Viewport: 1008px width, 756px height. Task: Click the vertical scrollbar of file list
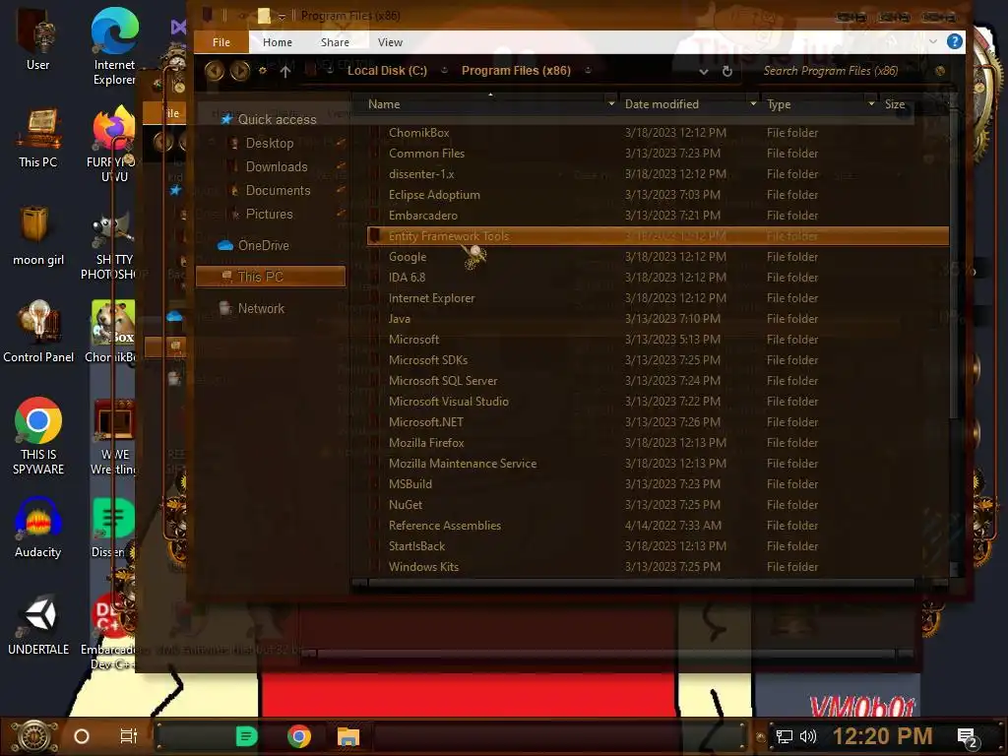[x=954, y=265]
